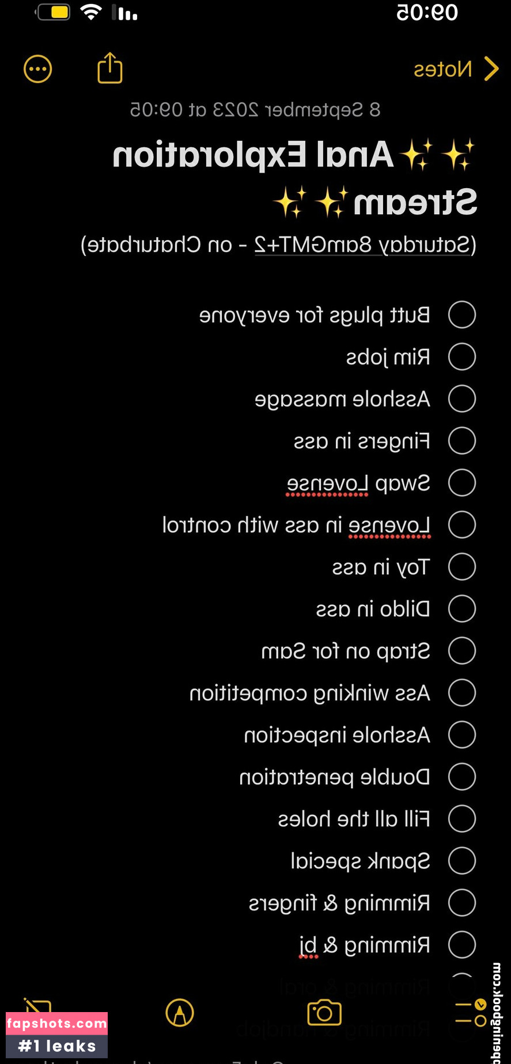Tap the note title heading text
This screenshot has width=511, height=1064.
point(294,178)
